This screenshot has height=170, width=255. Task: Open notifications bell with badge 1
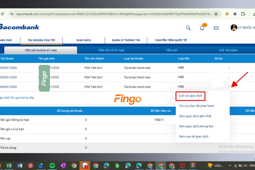tap(202, 28)
